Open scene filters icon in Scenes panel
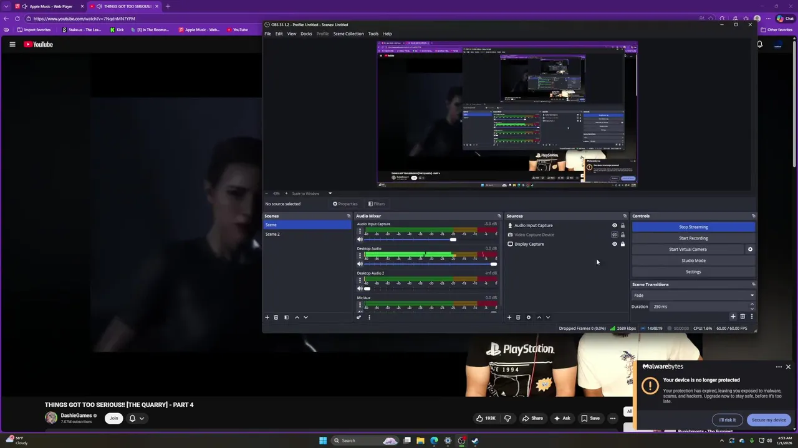Viewport: 798px width, 448px height. (286, 317)
